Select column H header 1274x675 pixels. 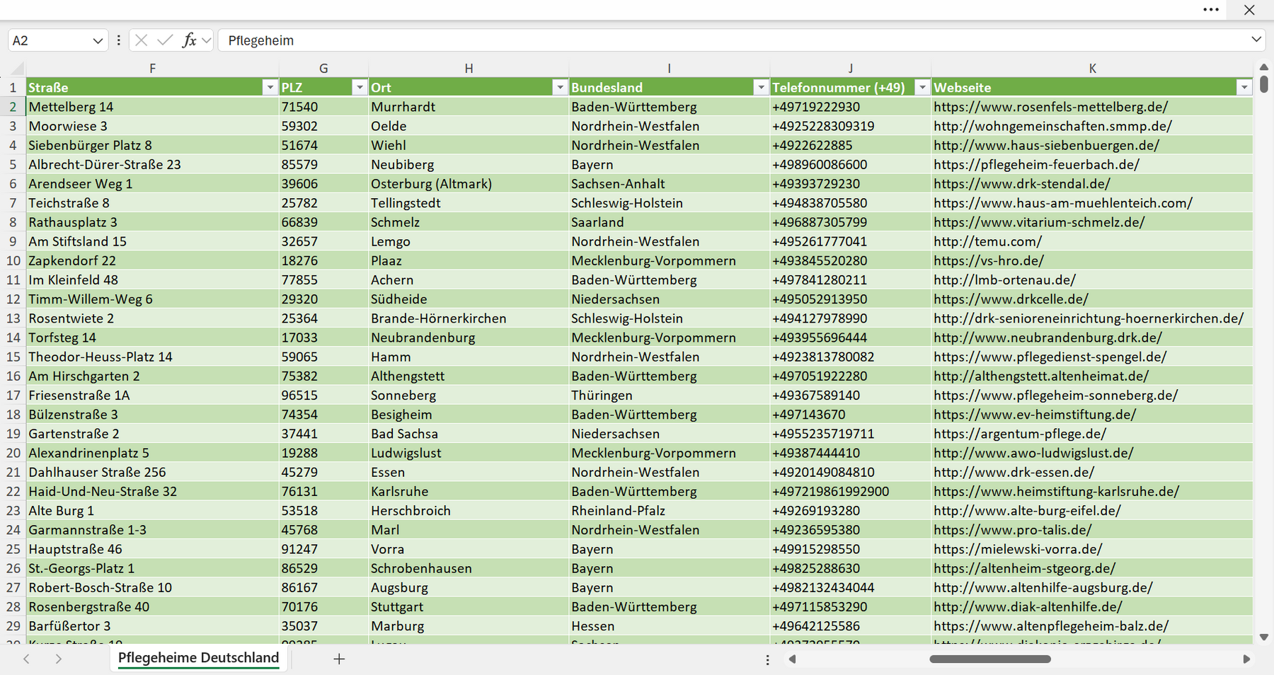[x=469, y=69]
